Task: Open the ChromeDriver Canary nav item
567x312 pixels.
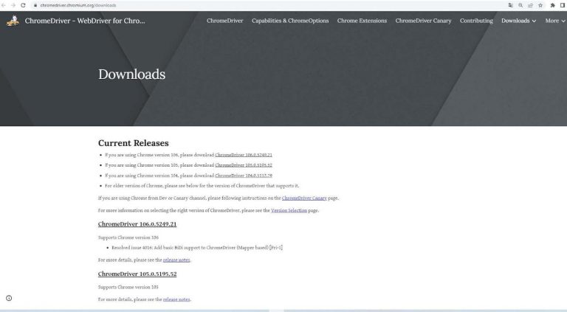Action: coord(423,21)
